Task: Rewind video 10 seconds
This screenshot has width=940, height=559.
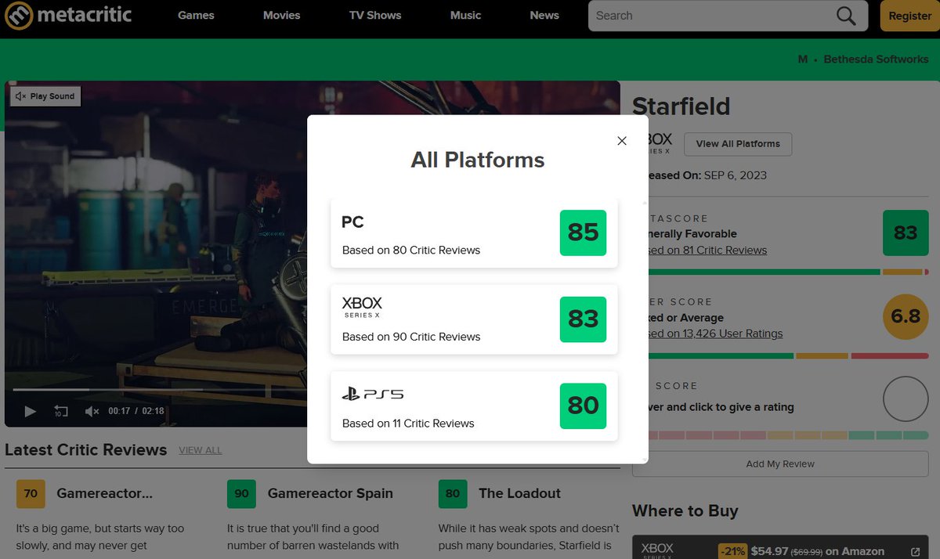Action: coord(61,411)
